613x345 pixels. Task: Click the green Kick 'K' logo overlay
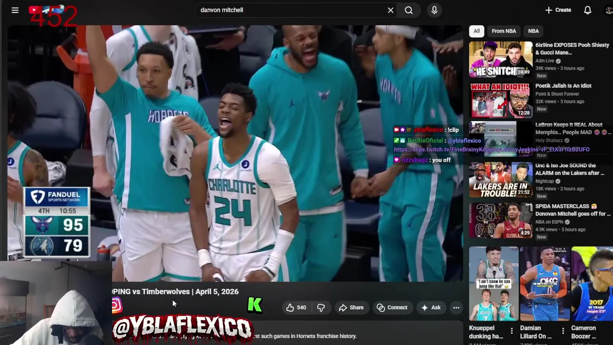(x=255, y=305)
